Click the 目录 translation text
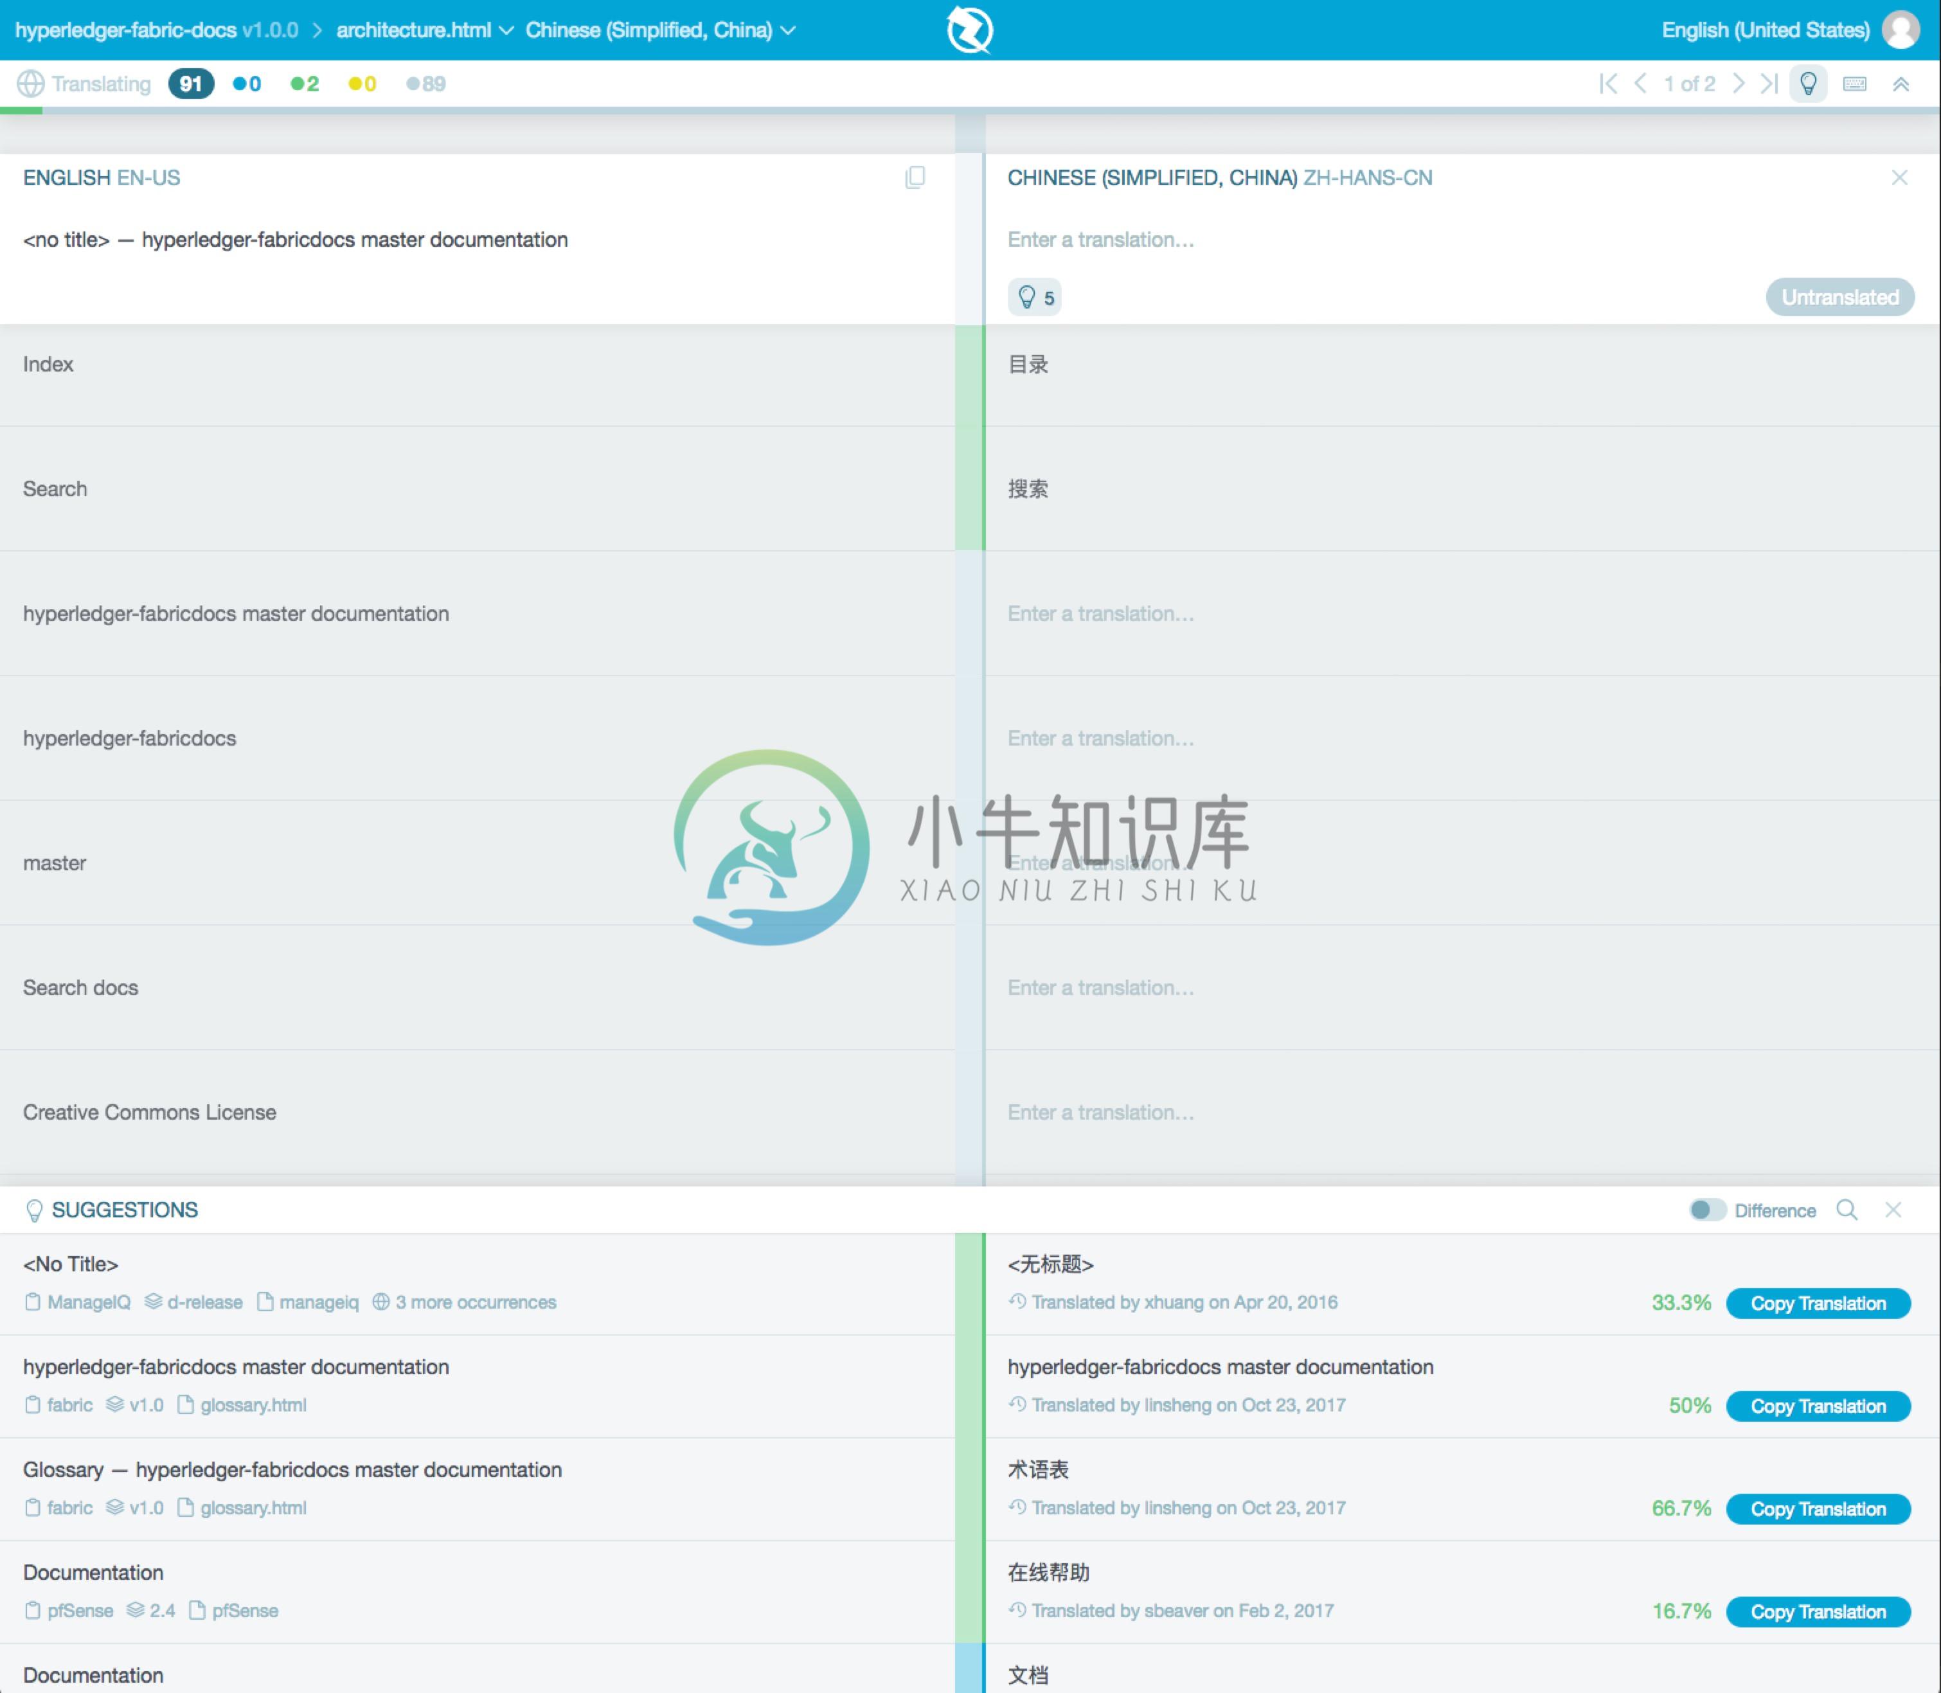The width and height of the screenshot is (1941, 1693). click(x=1028, y=364)
